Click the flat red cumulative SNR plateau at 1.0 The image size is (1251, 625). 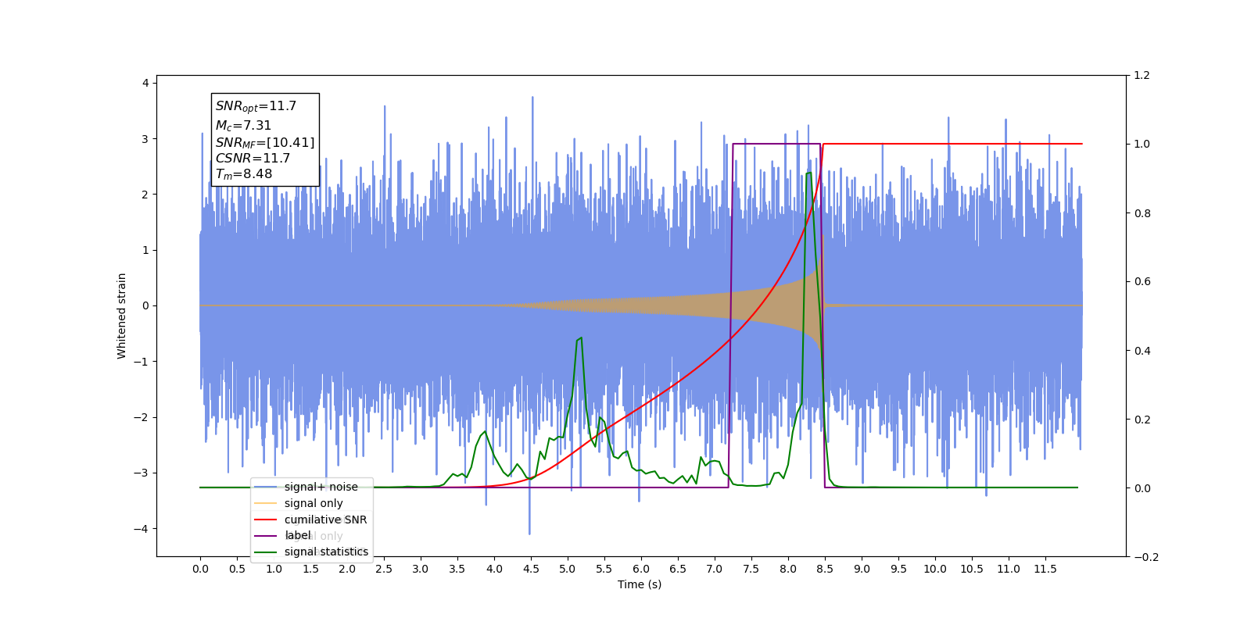point(952,144)
